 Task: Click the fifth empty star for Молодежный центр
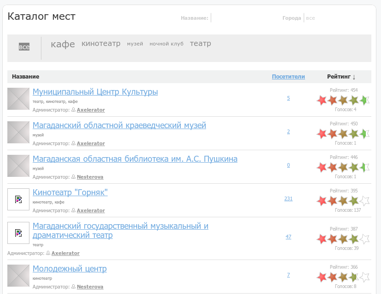(364, 277)
